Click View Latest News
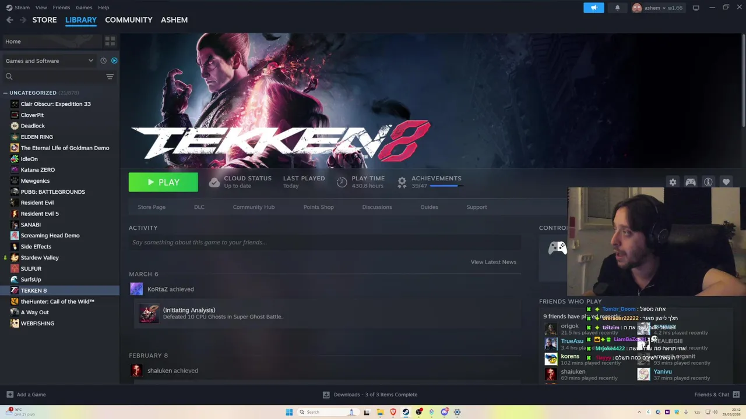This screenshot has width=746, height=419. pos(493,262)
